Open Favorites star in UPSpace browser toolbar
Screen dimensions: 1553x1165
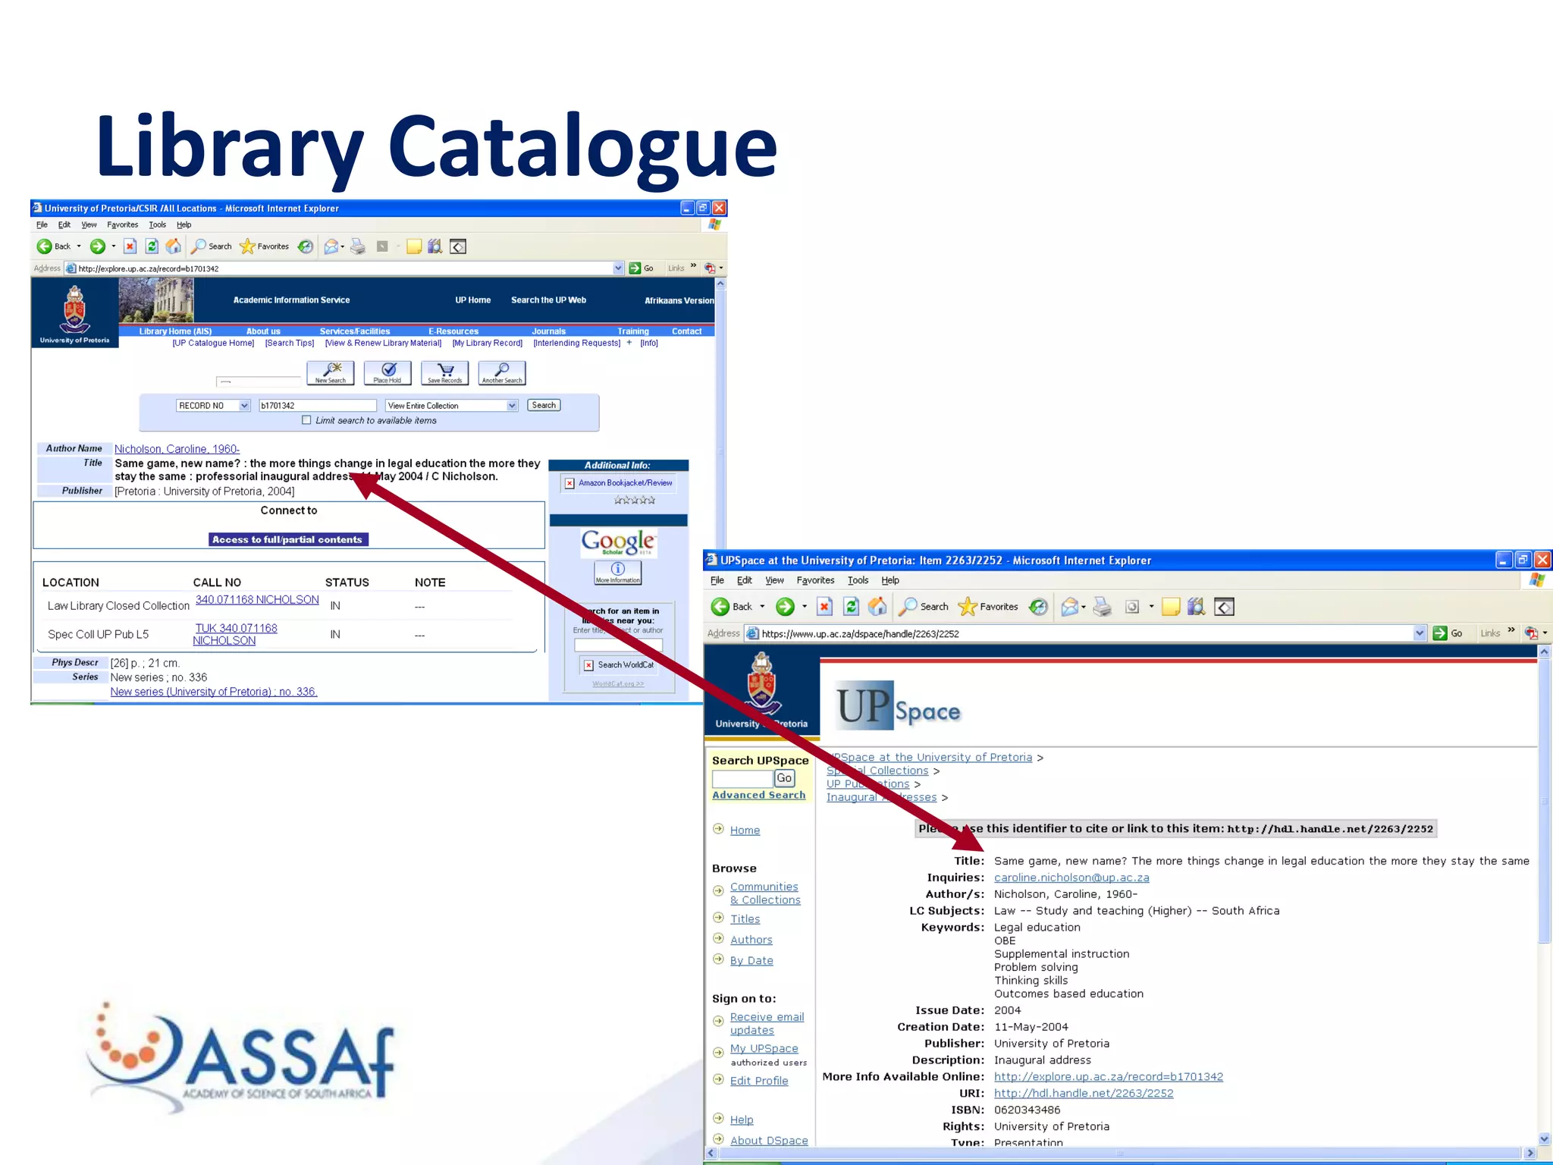point(988,607)
